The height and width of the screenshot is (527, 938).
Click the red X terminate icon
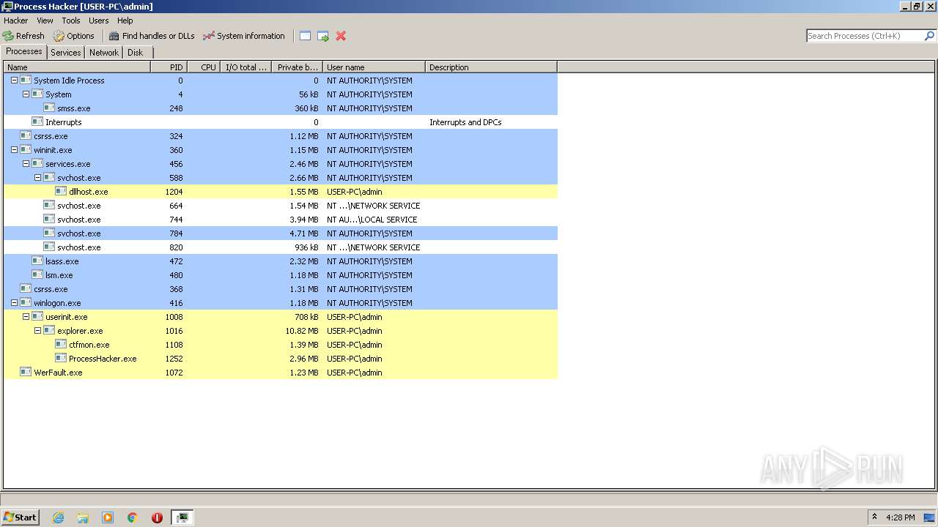coord(341,36)
